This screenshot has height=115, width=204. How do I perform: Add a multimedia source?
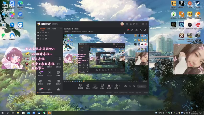(102, 86)
